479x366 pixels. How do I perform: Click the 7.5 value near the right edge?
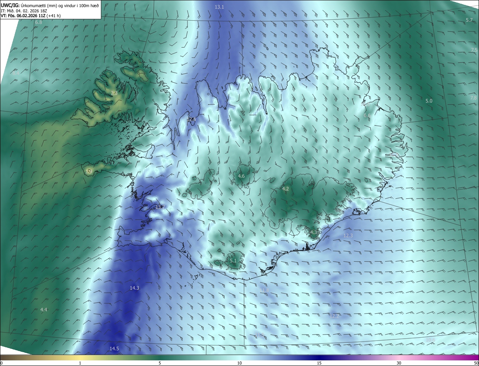474,50
